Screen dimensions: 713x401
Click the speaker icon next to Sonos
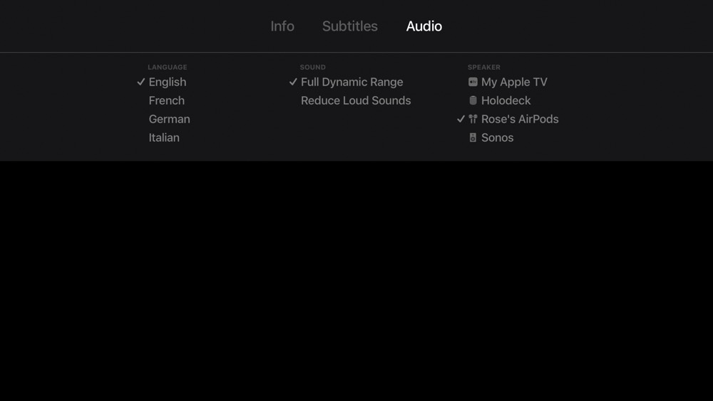coord(473,137)
